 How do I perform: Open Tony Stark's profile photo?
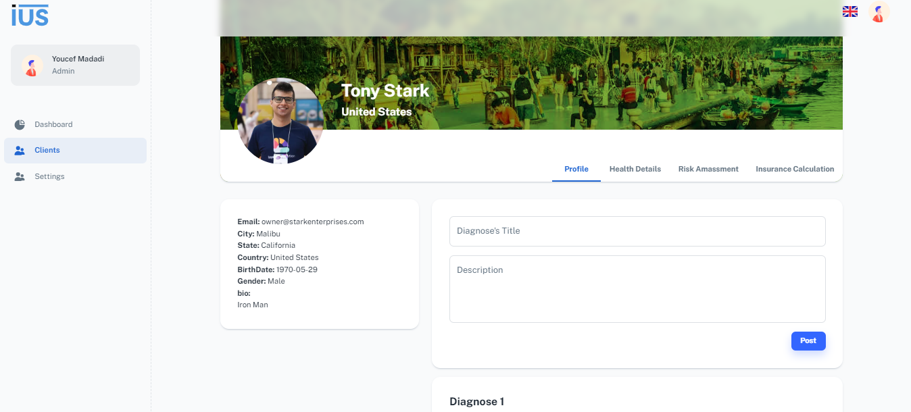coord(281,121)
